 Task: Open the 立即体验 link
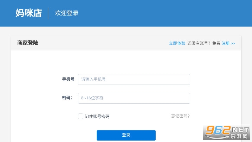pos(177,43)
